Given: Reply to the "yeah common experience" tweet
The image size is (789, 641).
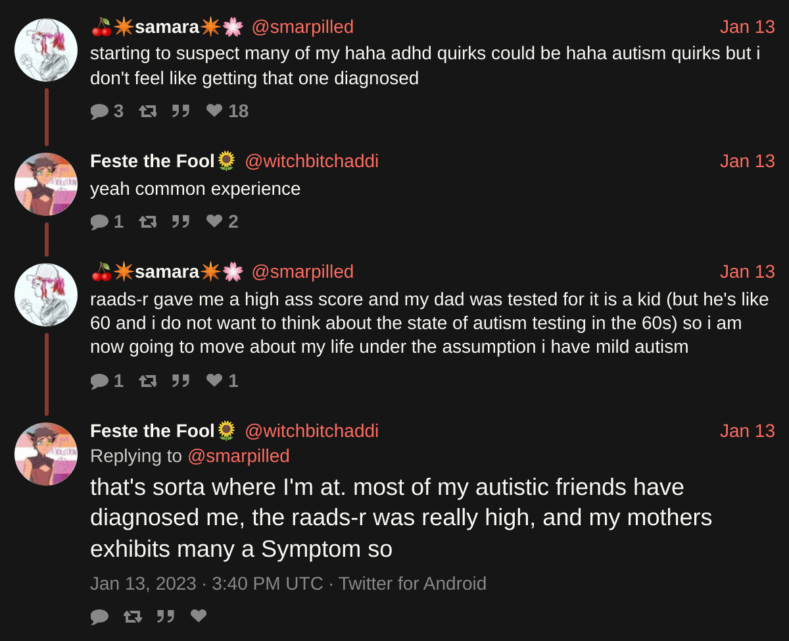Looking at the screenshot, I should (99, 222).
